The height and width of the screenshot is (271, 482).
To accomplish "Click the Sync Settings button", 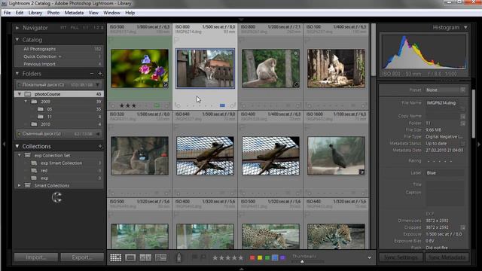I will (x=401, y=257).
